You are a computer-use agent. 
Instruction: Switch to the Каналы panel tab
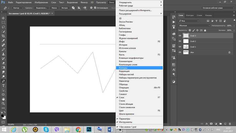[x=208, y=15]
